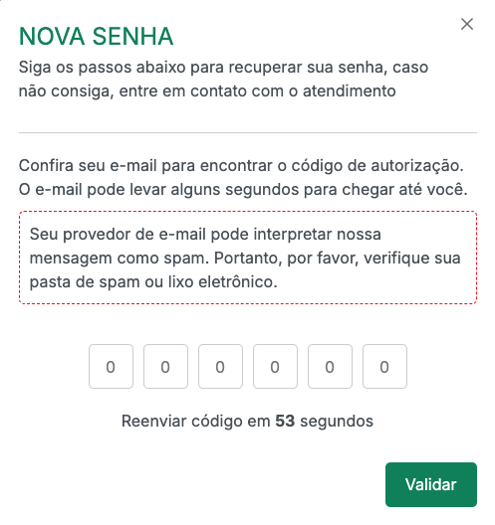Click 'Seu provedor de e-mail' warning line
The image size is (495, 525).
205,234
